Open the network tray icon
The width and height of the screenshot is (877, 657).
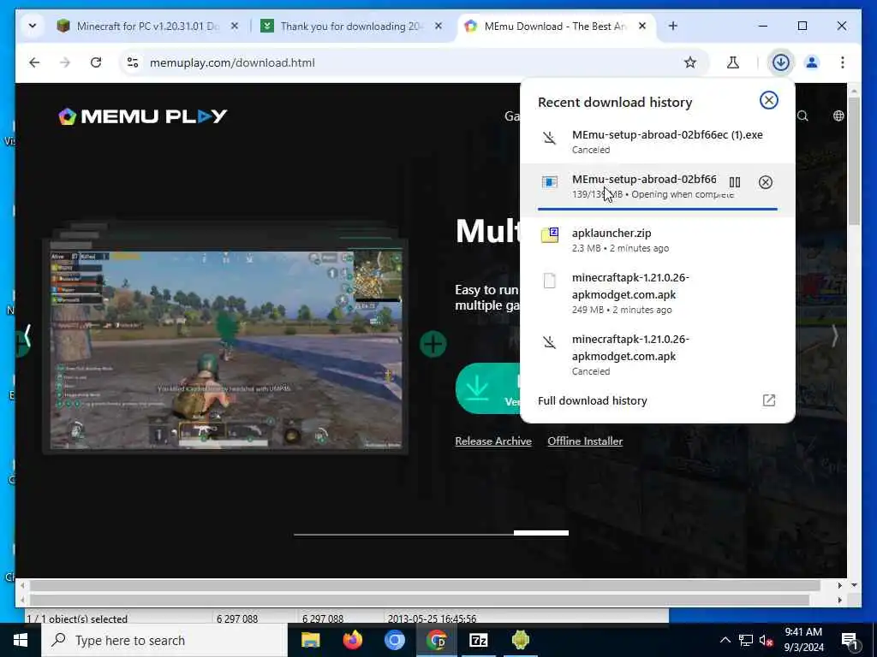[746, 640]
